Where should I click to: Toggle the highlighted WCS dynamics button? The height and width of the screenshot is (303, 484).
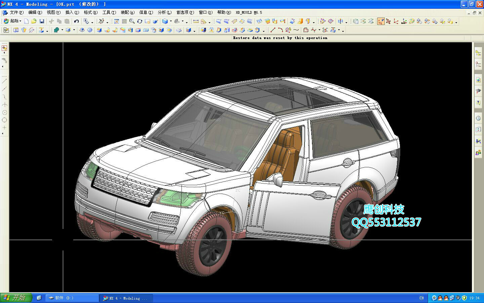[380, 21]
